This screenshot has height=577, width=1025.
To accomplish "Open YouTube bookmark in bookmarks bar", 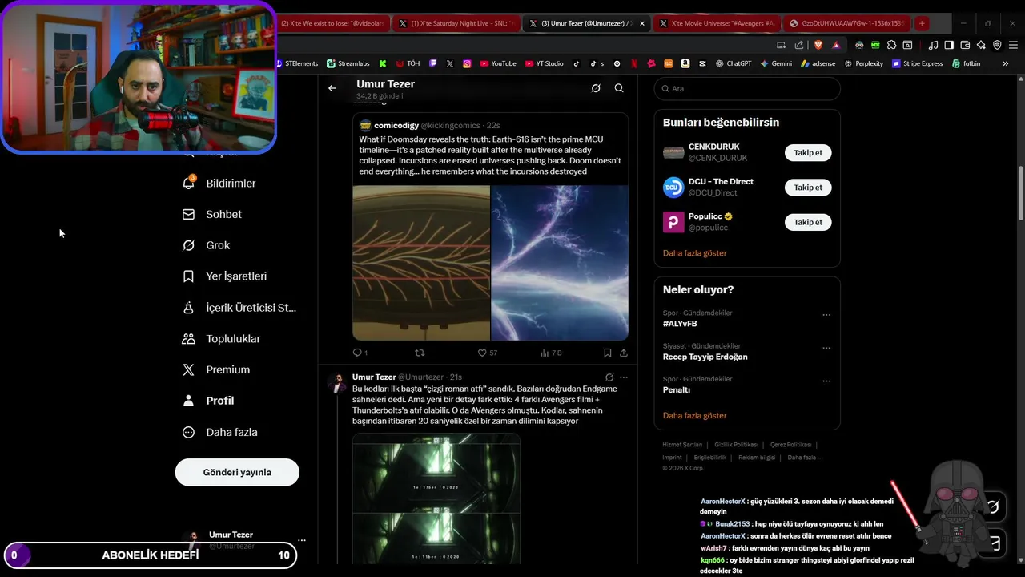I will coord(497,63).
